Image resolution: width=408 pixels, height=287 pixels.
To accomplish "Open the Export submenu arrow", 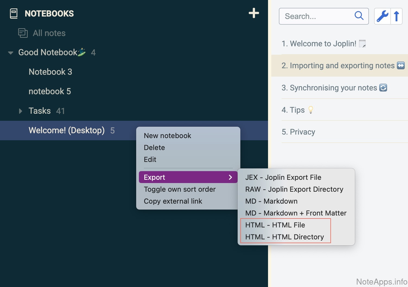I will [230, 177].
